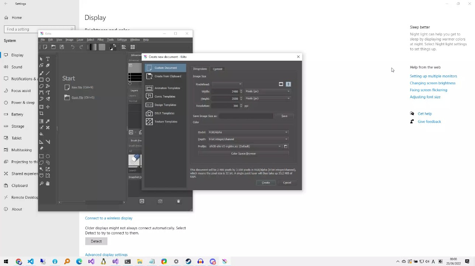Click the Save Image Size as field
This screenshot has height=266, width=475.
pyautogui.click(x=246, y=116)
